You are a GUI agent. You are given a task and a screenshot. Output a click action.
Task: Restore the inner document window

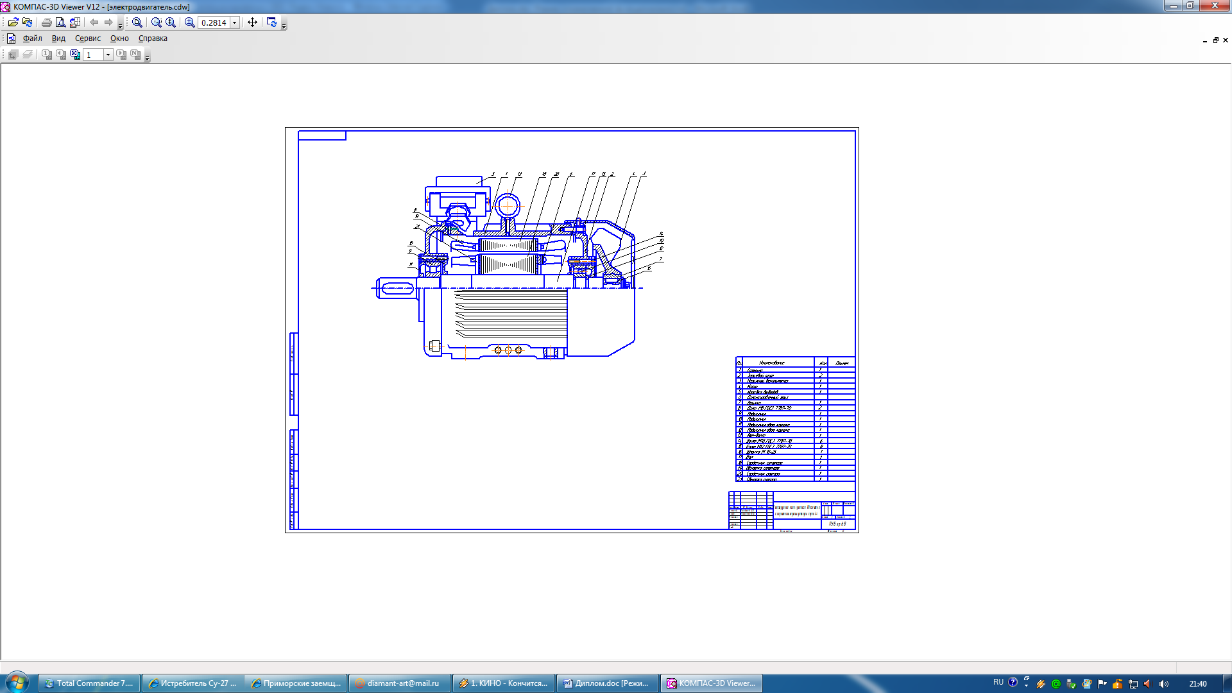(1215, 40)
